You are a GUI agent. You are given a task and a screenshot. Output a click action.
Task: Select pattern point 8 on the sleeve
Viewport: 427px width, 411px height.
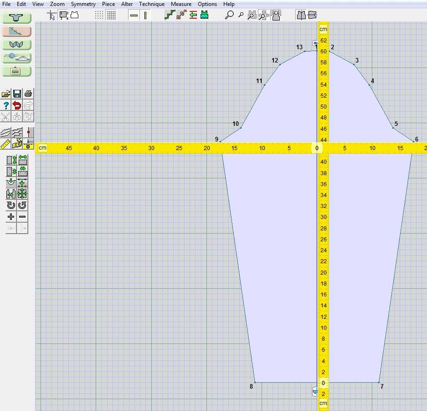point(255,382)
